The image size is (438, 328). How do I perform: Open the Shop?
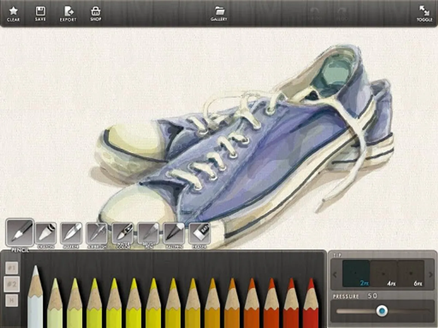coord(96,13)
